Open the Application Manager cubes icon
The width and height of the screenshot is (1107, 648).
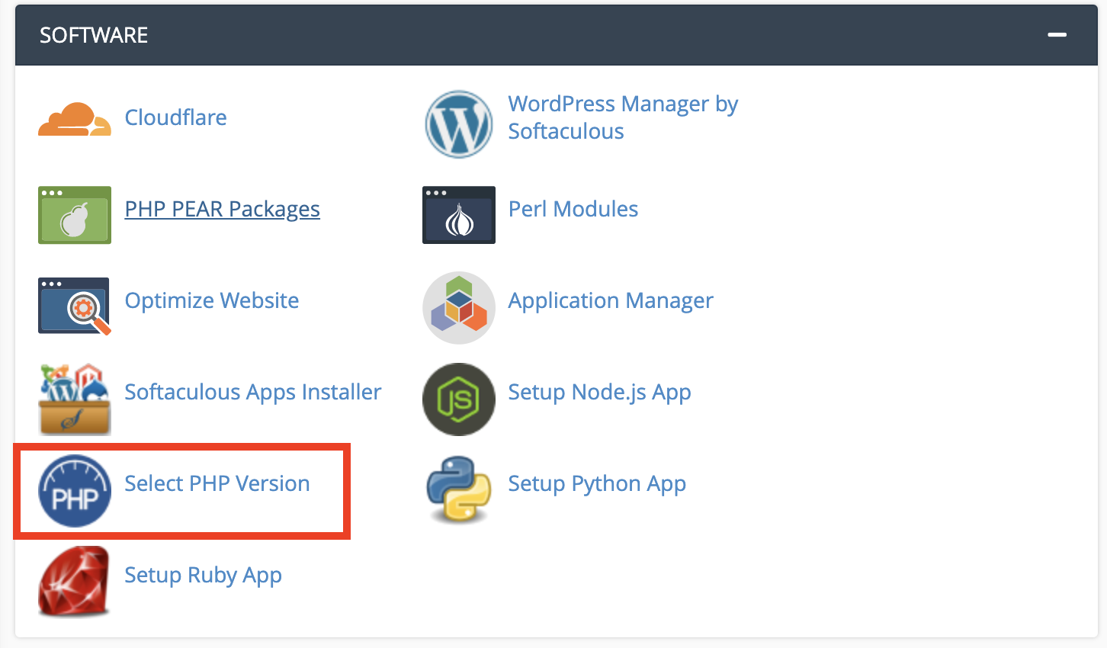[x=459, y=307]
